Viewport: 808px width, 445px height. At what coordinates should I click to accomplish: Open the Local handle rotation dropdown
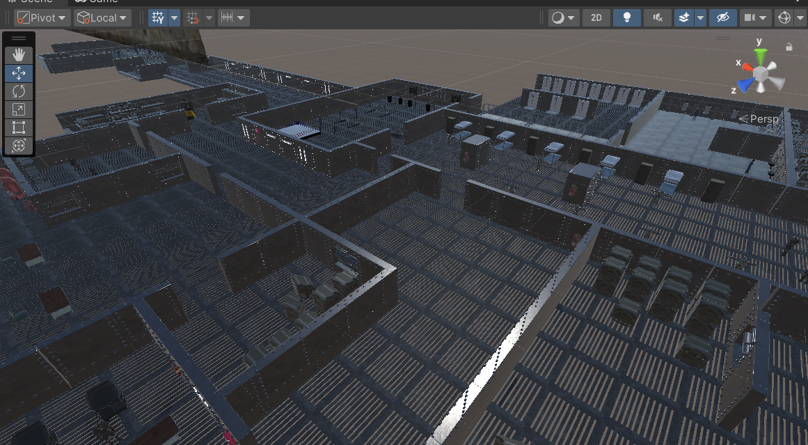(x=102, y=17)
